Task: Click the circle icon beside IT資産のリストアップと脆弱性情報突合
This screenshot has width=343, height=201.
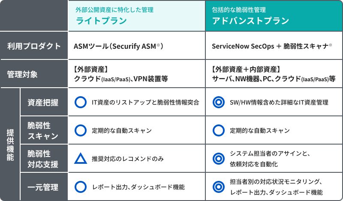Action: click(81, 102)
